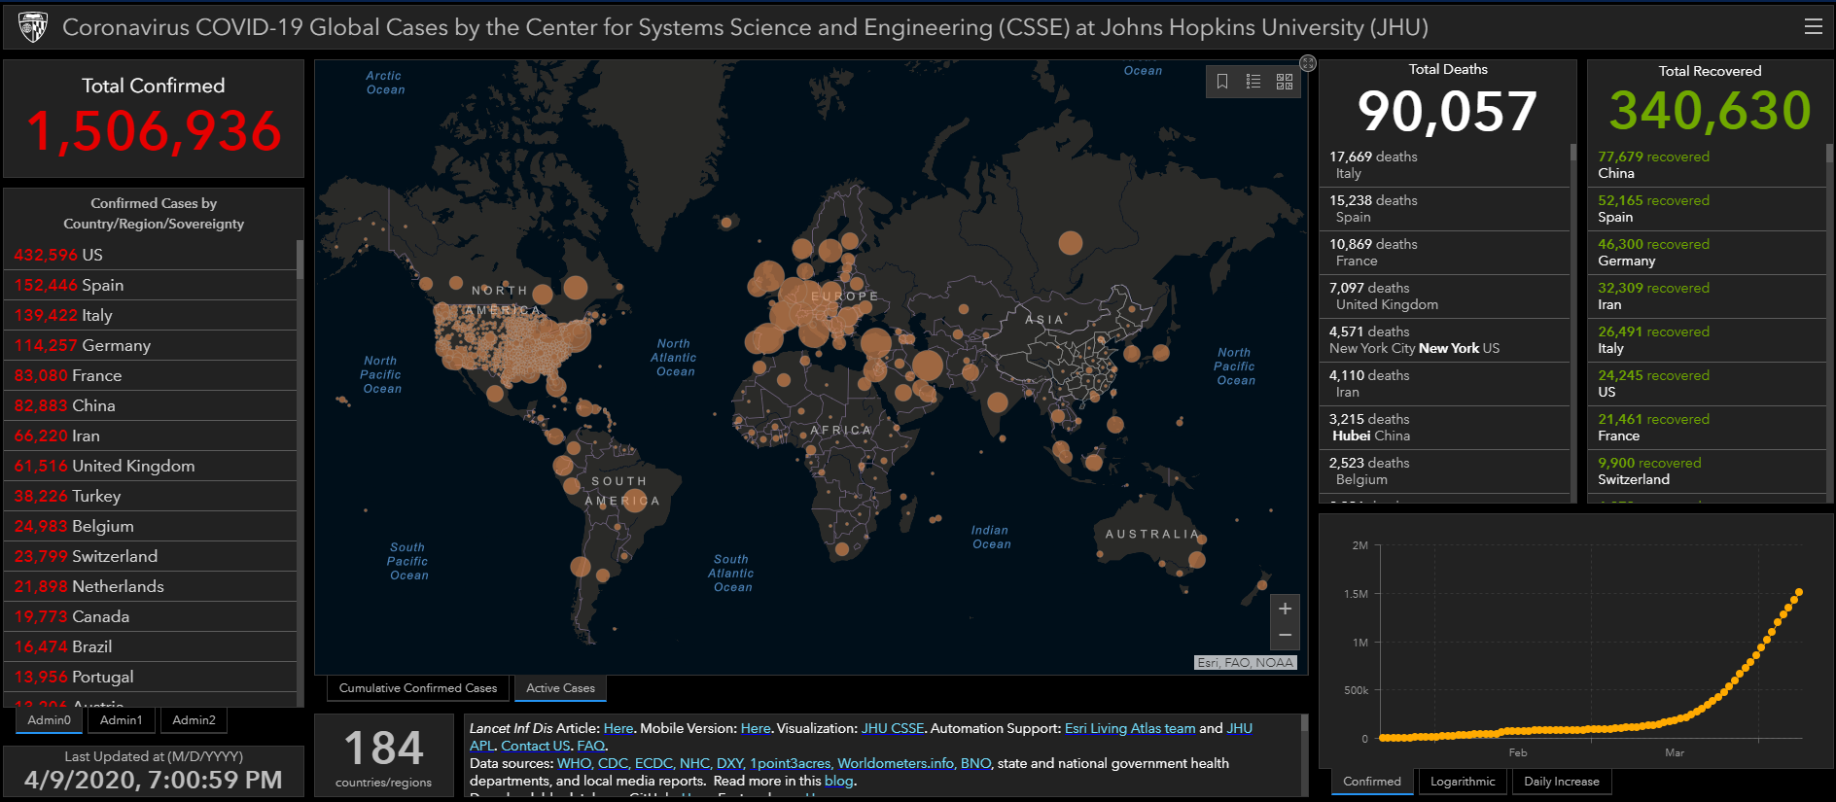Open the Daily Increase chart tab
Screen dimensions: 1836x802
[1561, 782]
